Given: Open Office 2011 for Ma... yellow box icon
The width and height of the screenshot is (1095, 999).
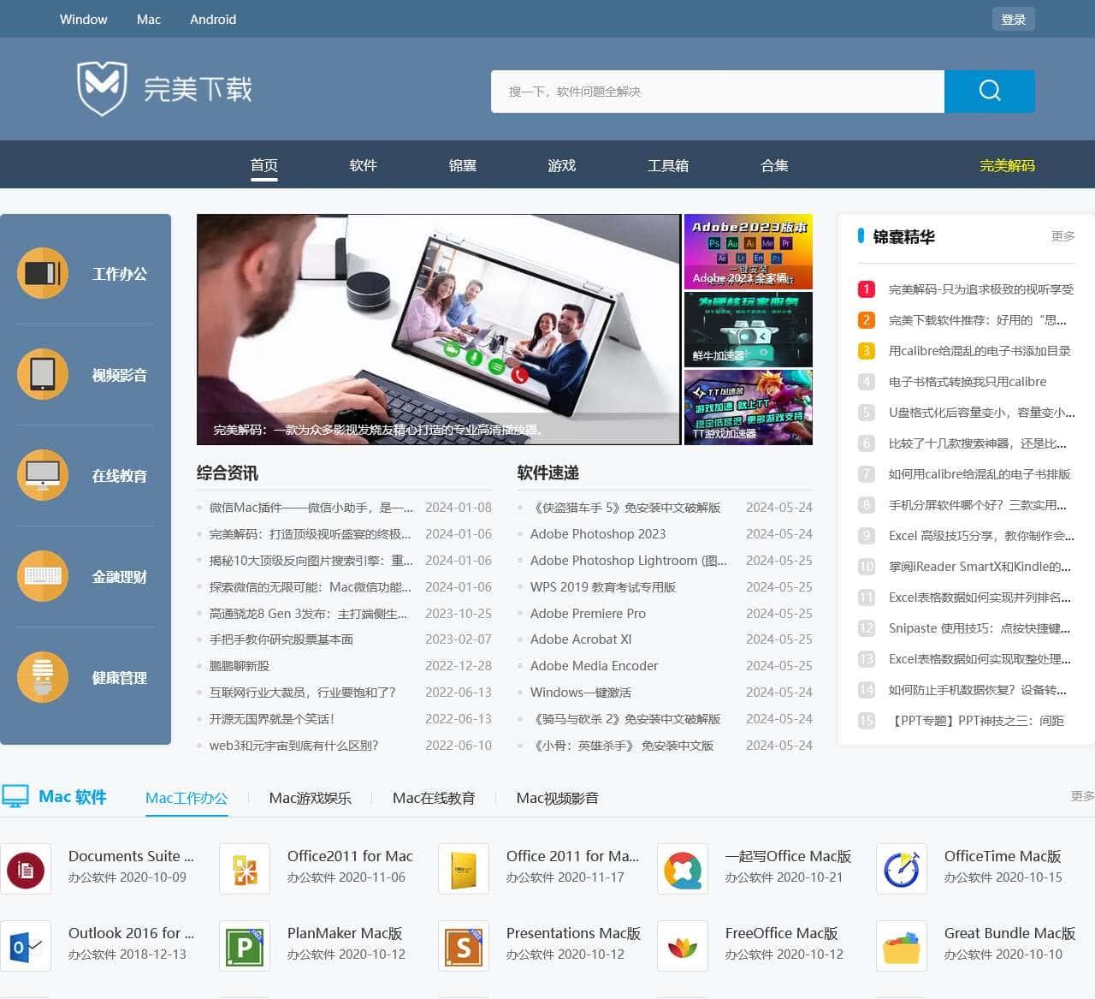Looking at the screenshot, I should (464, 869).
